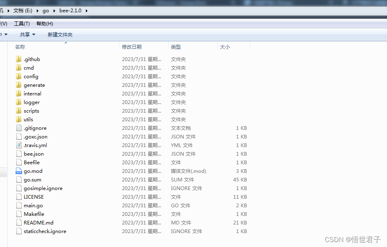Viewport: 387px width, 247px height.
Task: Navigate to 文档 (E:) in breadcrumb
Action: click(x=22, y=11)
